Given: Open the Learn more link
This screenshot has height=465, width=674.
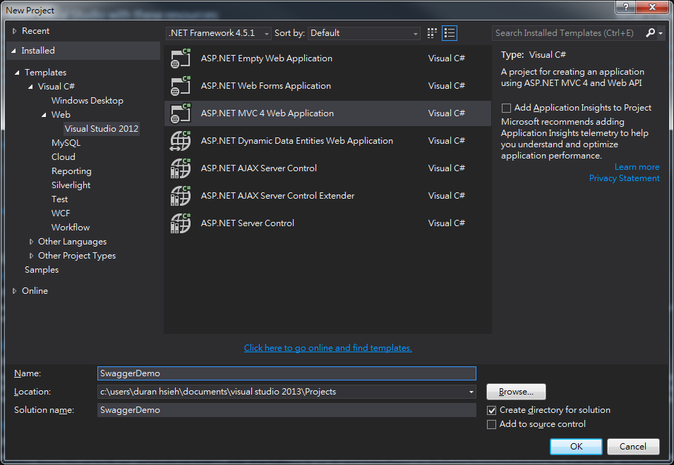Looking at the screenshot, I should point(637,167).
